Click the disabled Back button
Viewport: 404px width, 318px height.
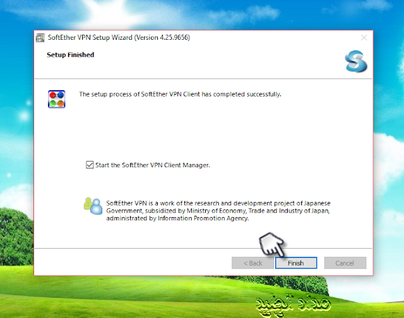(x=252, y=263)
